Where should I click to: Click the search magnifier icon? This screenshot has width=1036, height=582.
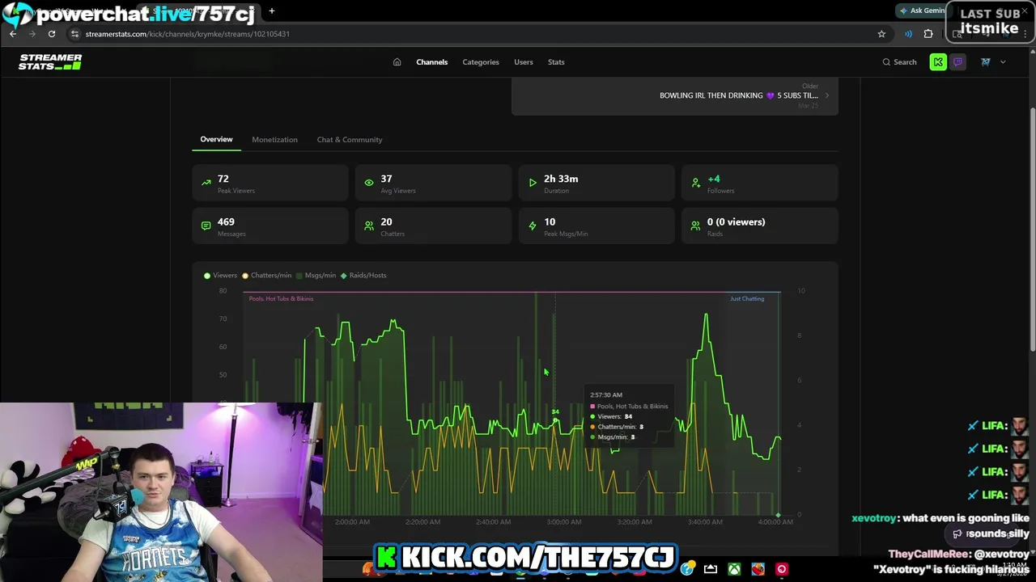click(886, 62)
